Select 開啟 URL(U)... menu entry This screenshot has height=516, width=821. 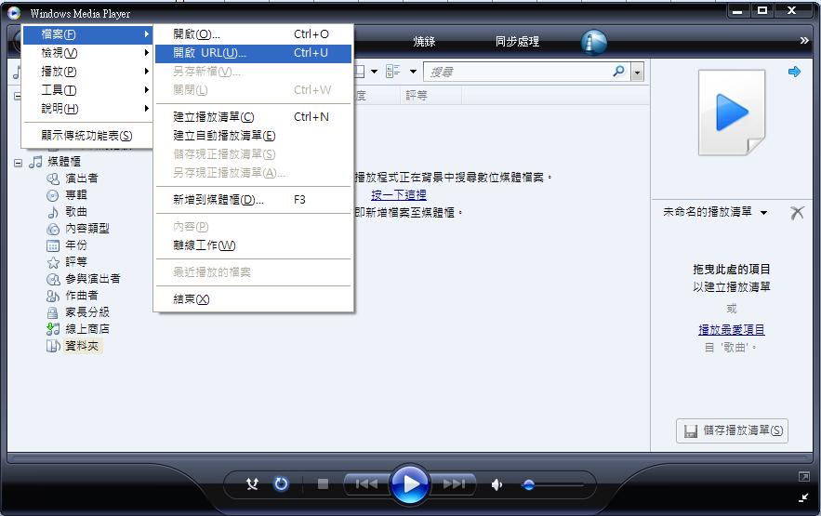[x=253, y=53]
